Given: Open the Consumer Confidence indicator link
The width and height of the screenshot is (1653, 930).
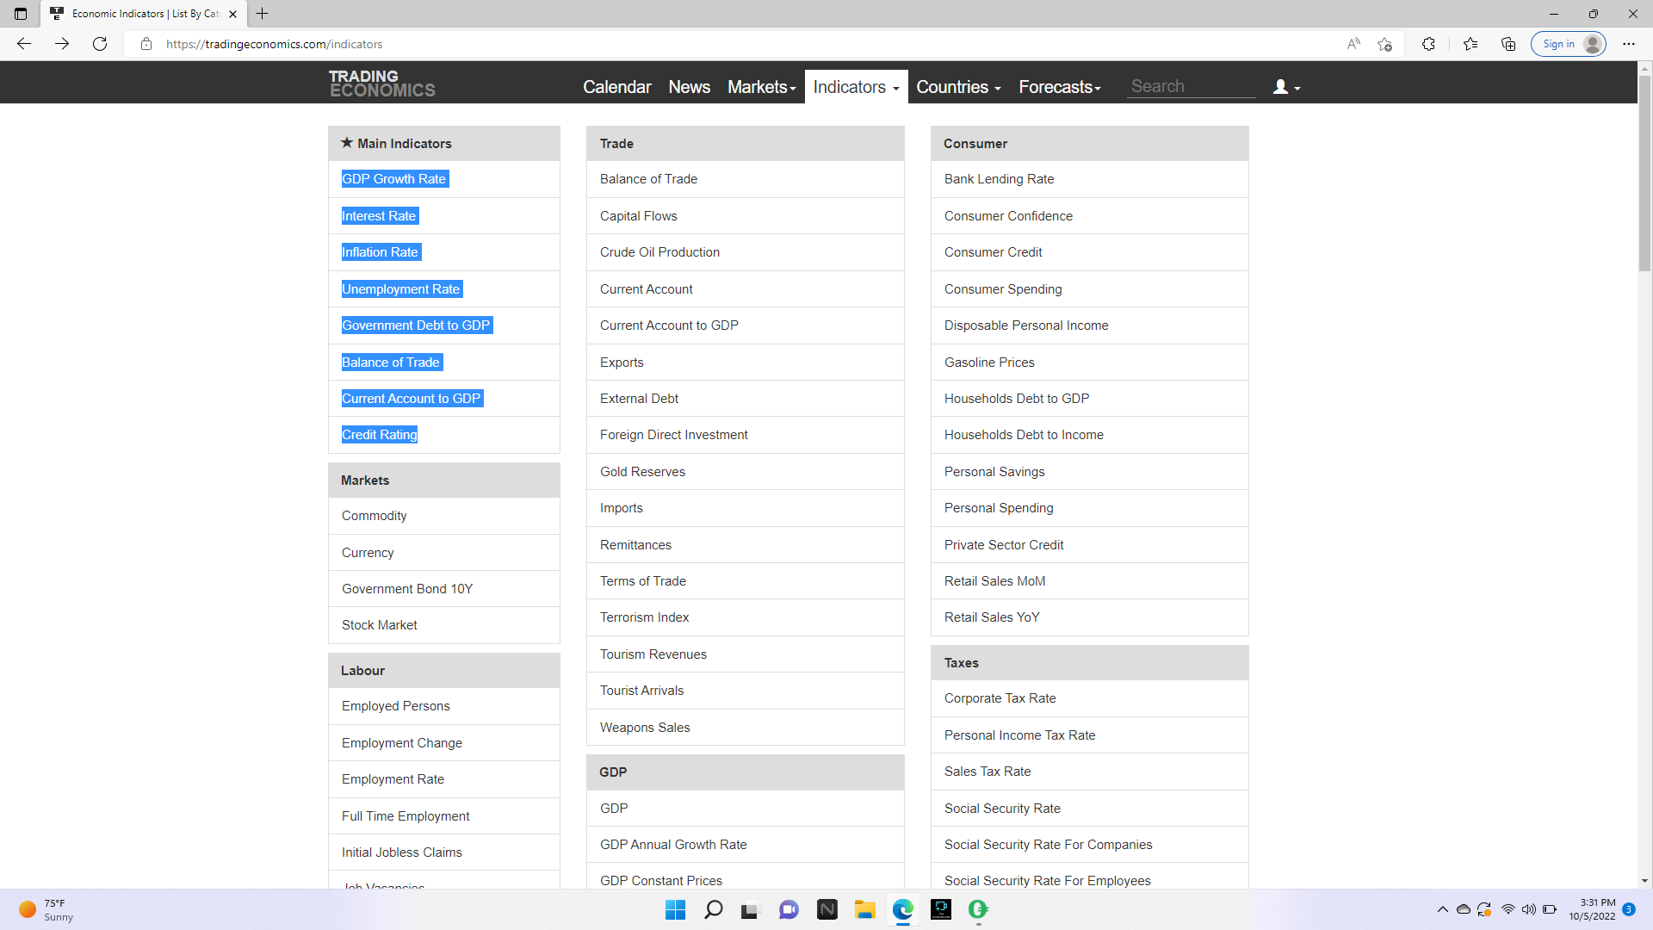Looking at the screenshot, I should pos(1008,216).
